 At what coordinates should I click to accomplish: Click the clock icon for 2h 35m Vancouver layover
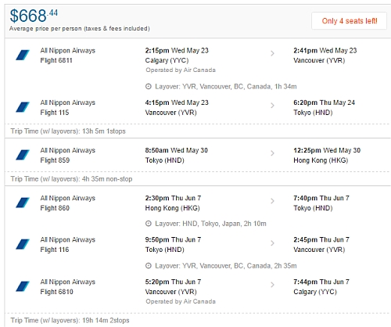pyautogui.click(x=149, y=266)
